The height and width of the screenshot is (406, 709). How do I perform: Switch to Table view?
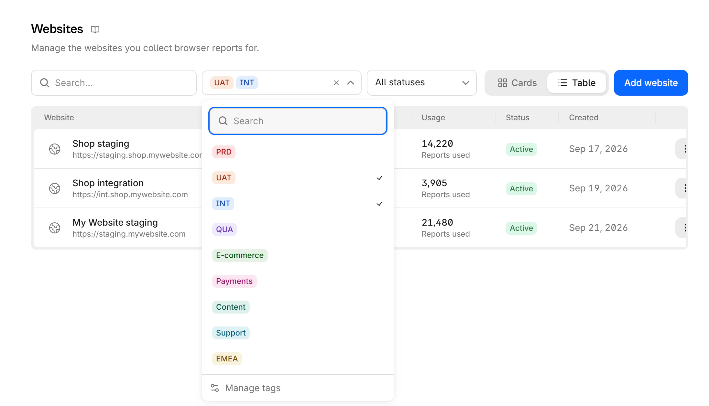[577, 83]
